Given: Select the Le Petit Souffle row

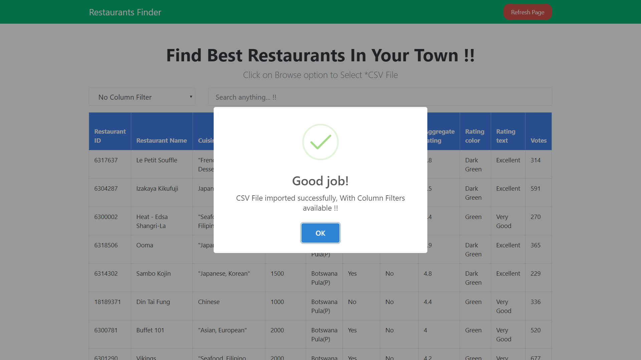Looking at the screenshot, I should [157, 160].
